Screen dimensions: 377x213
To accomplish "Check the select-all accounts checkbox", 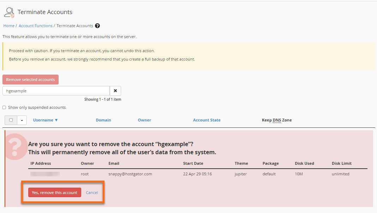I will pos(11,120).
